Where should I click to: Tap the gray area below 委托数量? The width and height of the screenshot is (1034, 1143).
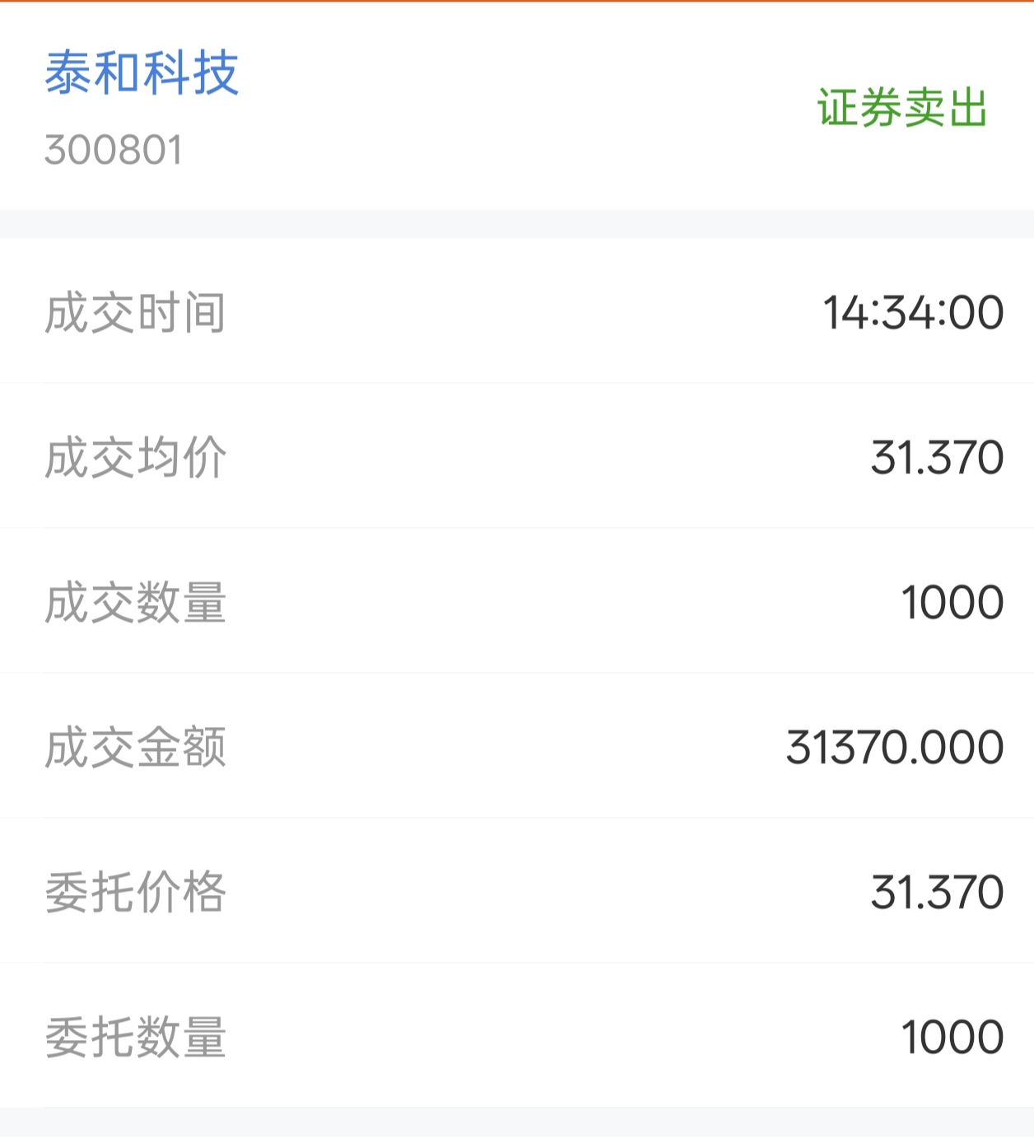click(x=517, y=1125)
